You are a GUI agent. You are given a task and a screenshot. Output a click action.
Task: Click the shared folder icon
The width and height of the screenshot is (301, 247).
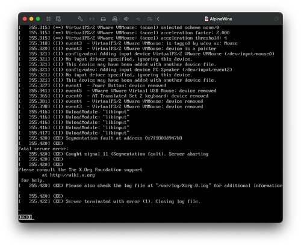click(x=149, y=19)
